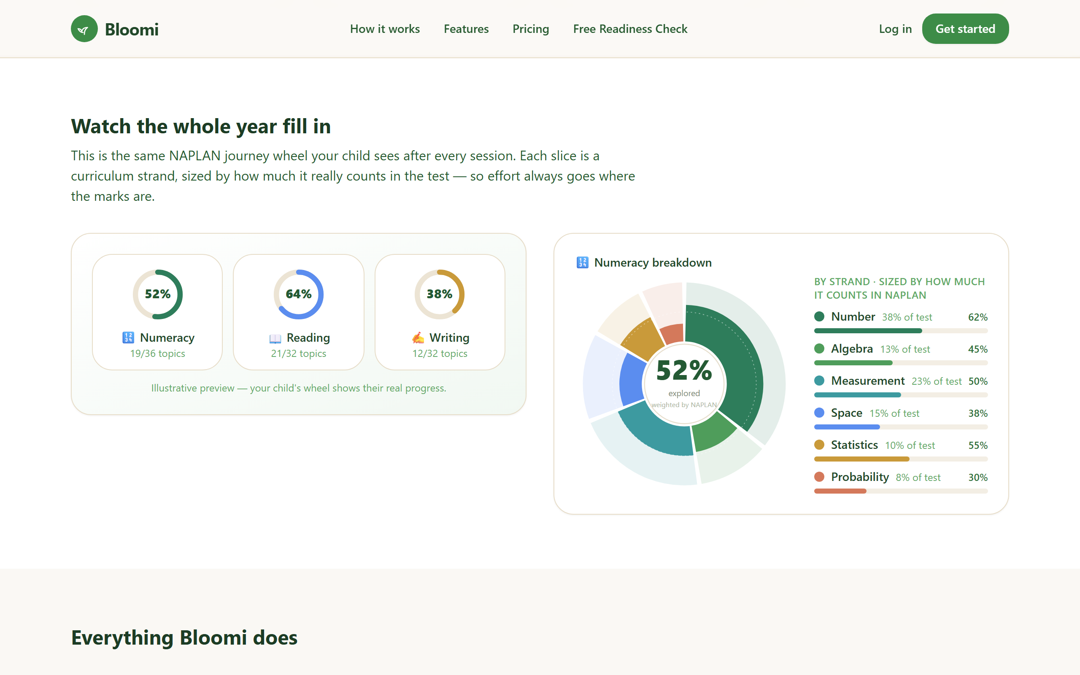
Task: Click the Algebra green legend dot
Action: (819, 348)
